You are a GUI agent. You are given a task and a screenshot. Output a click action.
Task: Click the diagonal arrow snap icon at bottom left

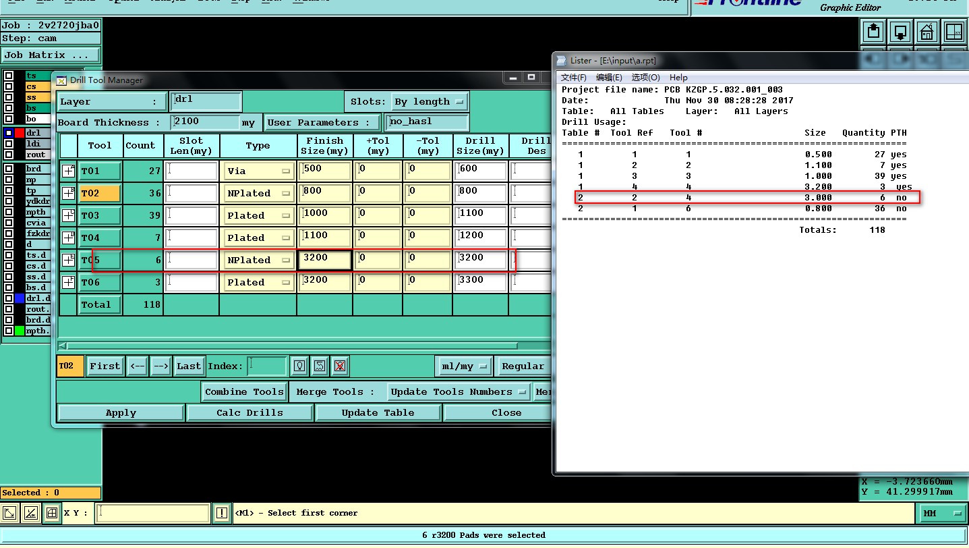coord(9,513)
